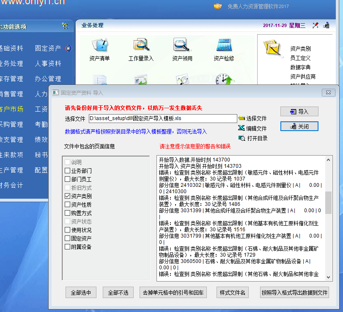Click 去掉单元格中的引号和回车 button

tap(174, 292)
